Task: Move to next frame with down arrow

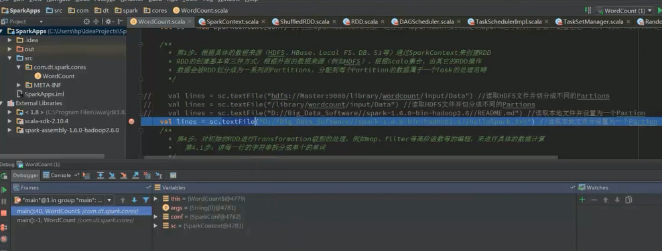Action: click(134, 200)
